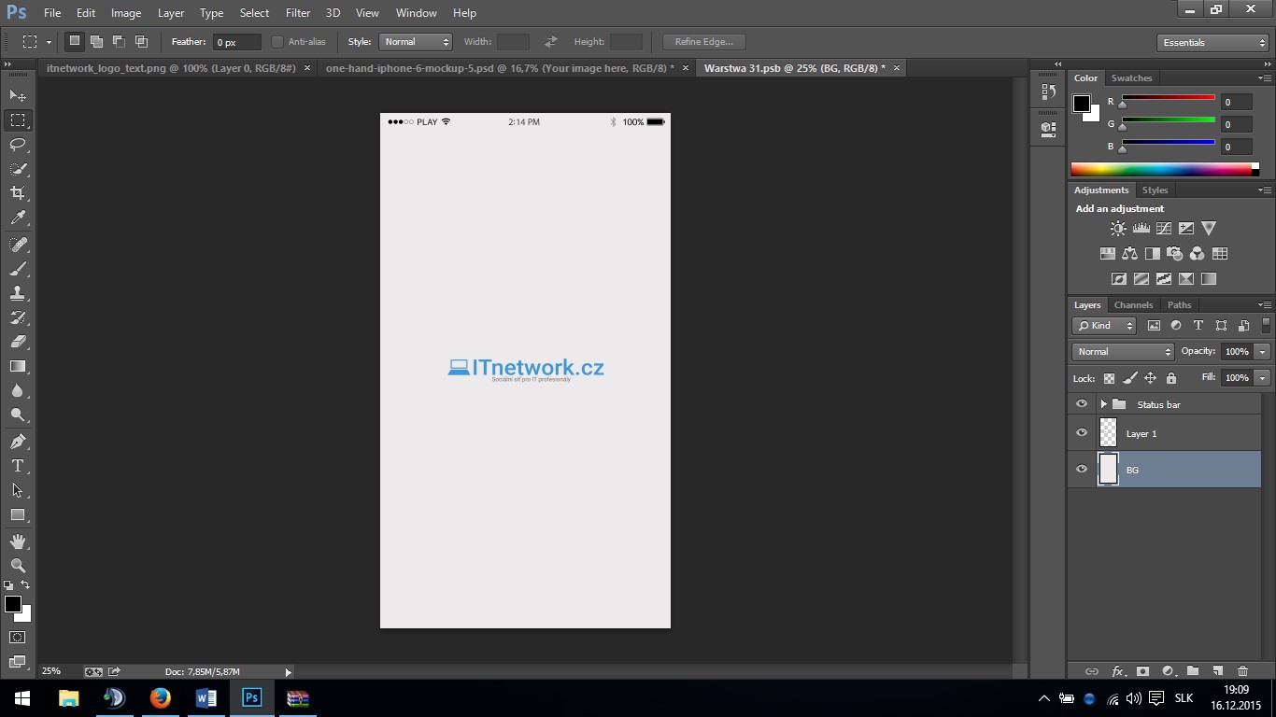The image size is (1276, 717).
Task: Select the Pen tool
Action: point(18,442)
